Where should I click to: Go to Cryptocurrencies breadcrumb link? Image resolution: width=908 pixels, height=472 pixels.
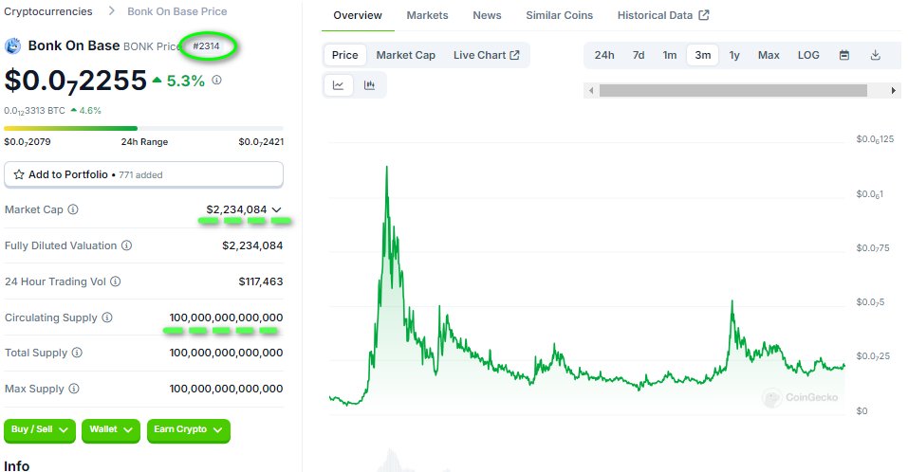click(48, 11)
